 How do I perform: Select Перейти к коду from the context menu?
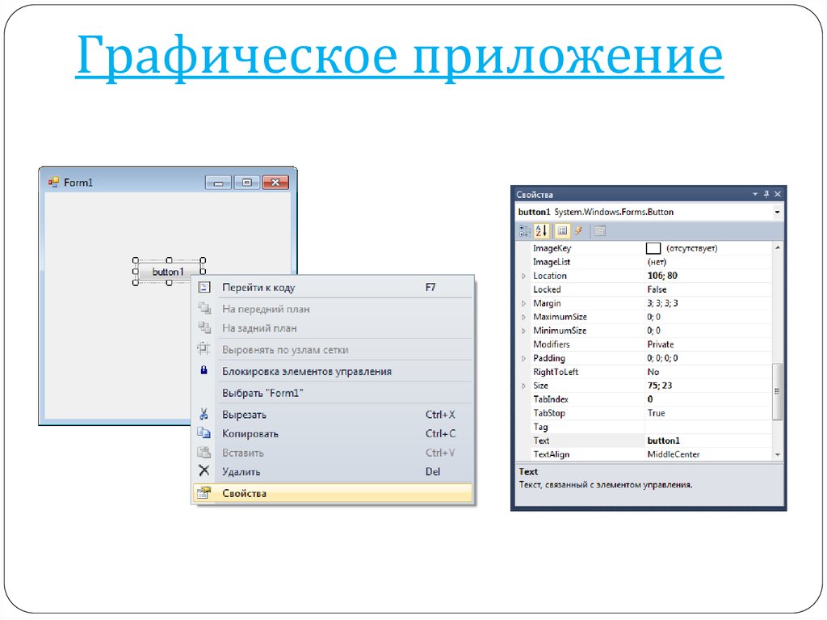(258, 287)
